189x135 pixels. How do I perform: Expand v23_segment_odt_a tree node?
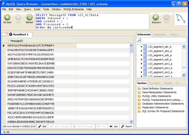[x=141, y=60]
